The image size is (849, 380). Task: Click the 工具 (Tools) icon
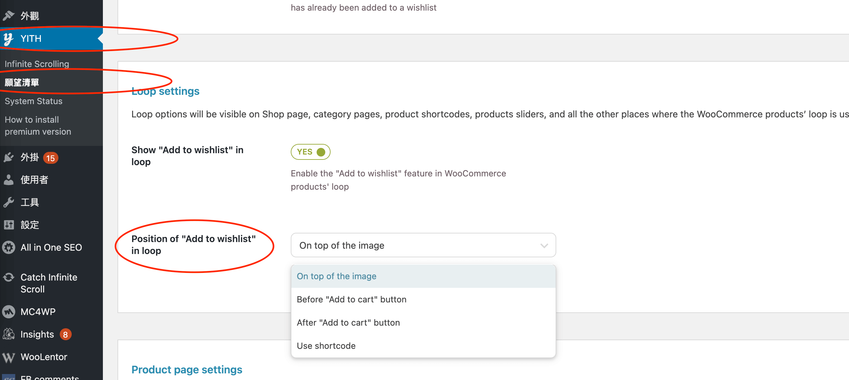(x=9, y=203)
